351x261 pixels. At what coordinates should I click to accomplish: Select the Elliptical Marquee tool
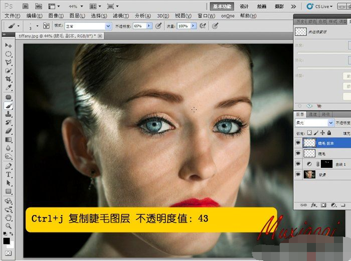[9, 54]
